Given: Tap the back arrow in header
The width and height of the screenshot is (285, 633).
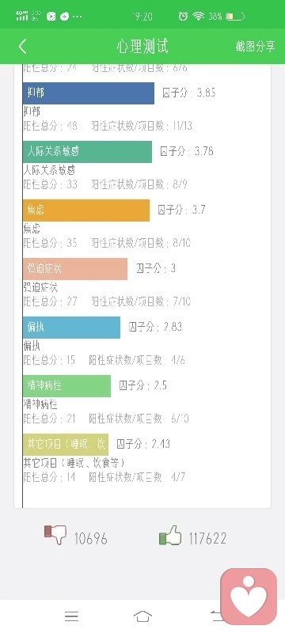Looking at the screenshot, I should [x=23, y=47].
